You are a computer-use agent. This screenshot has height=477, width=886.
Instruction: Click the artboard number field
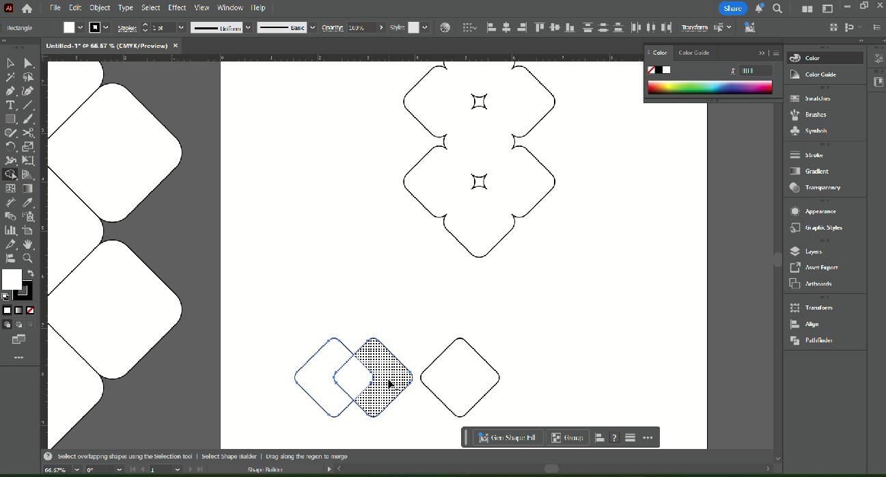click(161, 470)
